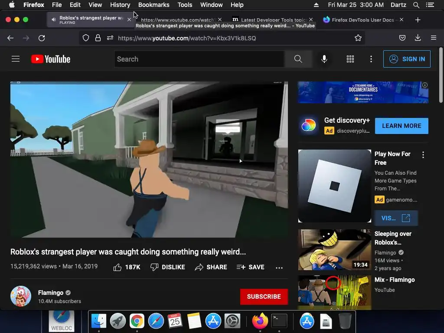This screenshot has height=333, width=444.
Task: Open the View menu in menu bar
Action: tap(95, 5)
